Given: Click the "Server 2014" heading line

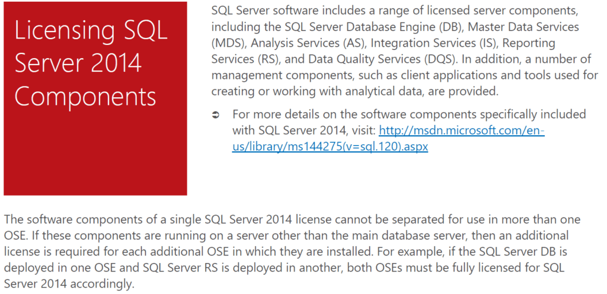Looking at the screenshot, I should coord(78,63).
